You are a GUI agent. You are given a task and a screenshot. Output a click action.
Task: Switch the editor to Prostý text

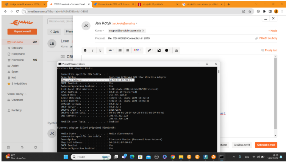(x=269, y=50)
